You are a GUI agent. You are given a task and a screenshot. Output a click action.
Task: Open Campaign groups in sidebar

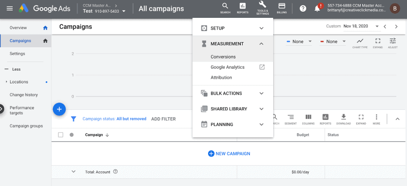[x=26, y=126]
